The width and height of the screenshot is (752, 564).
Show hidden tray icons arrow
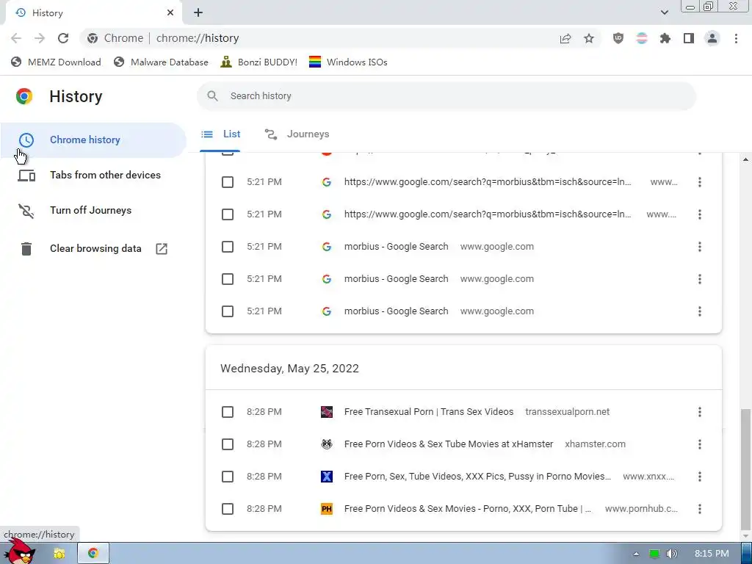pyautogui.click(x=636, y=554)
